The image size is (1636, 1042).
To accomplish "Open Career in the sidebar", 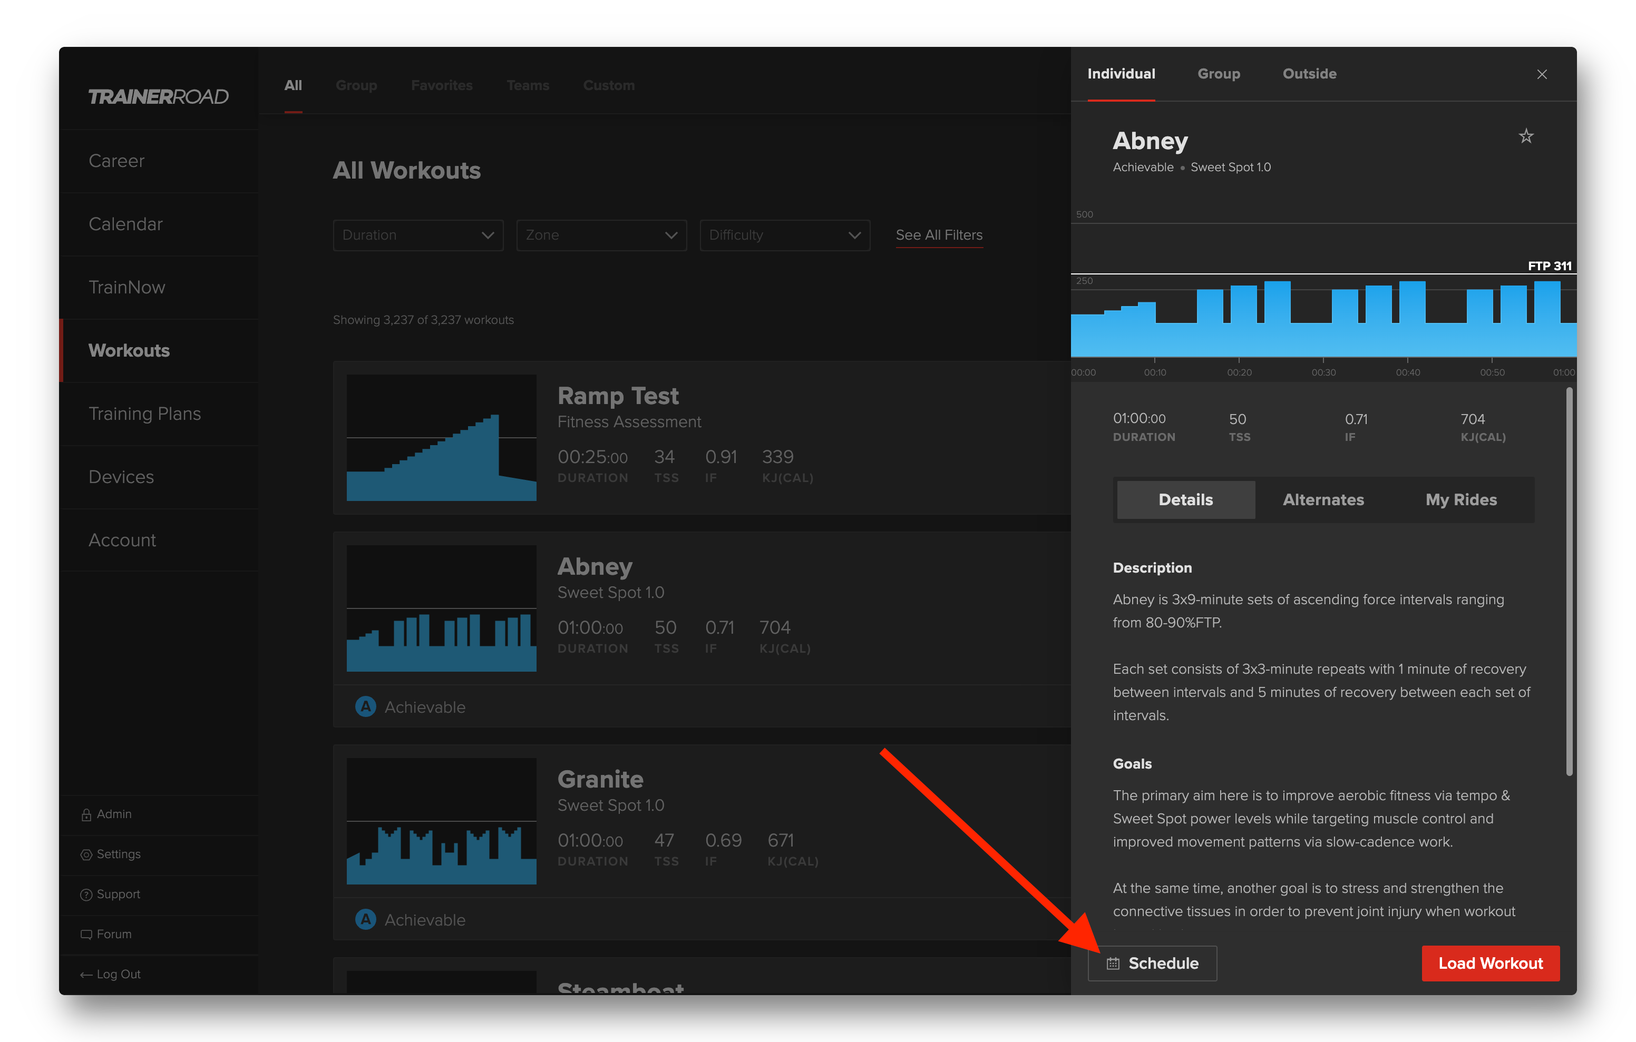I will pyautogui.click(x=159, y=161).
